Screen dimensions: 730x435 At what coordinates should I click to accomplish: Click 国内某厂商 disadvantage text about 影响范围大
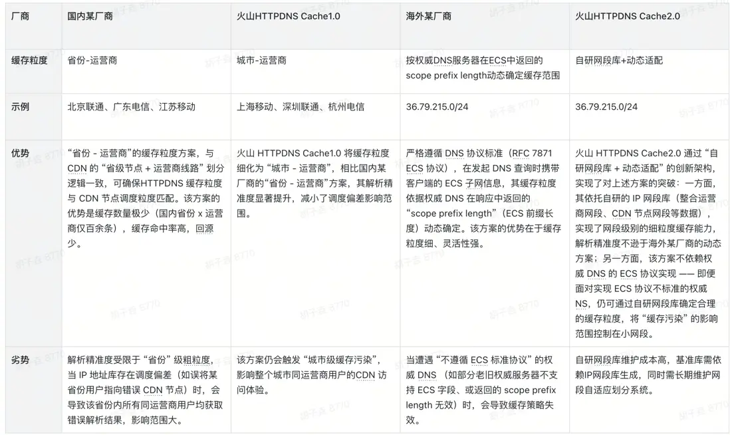click(x=145, y=390)
